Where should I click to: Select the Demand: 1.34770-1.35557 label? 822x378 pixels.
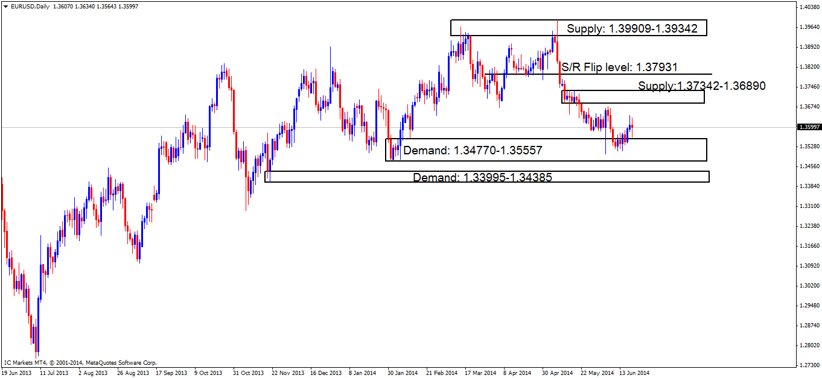473,150
